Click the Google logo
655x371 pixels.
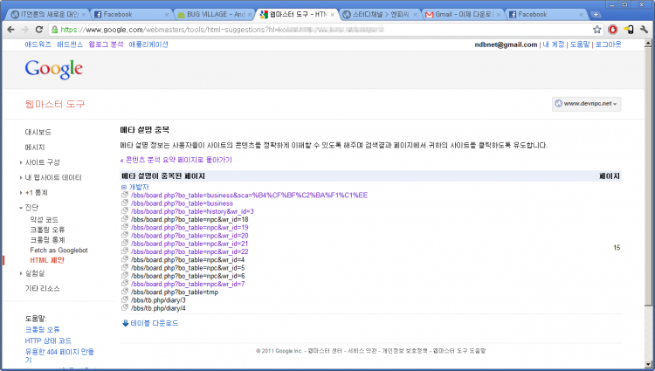tap(53, 69)
